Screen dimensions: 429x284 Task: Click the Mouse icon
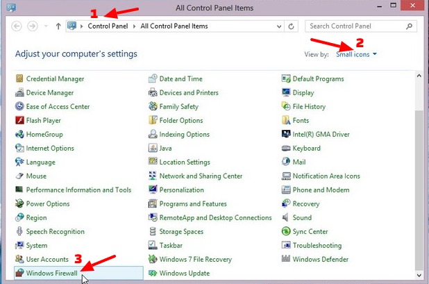click(19, 176)
